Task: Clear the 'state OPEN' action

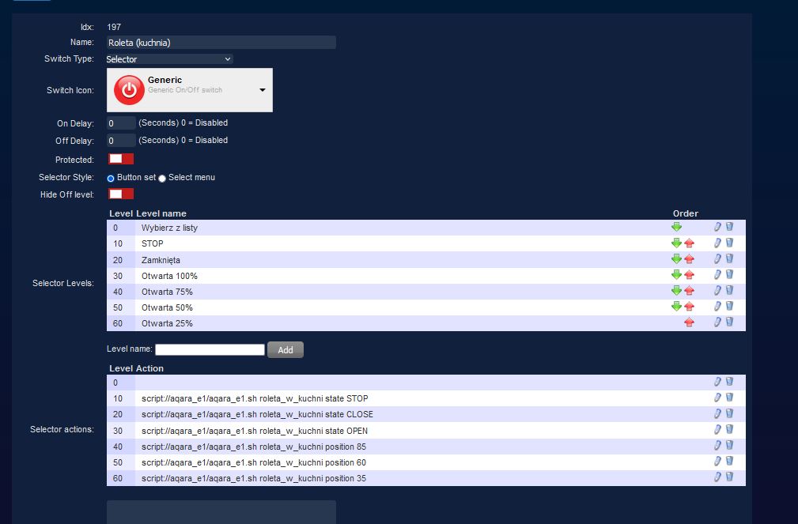Action: (729, 430)
